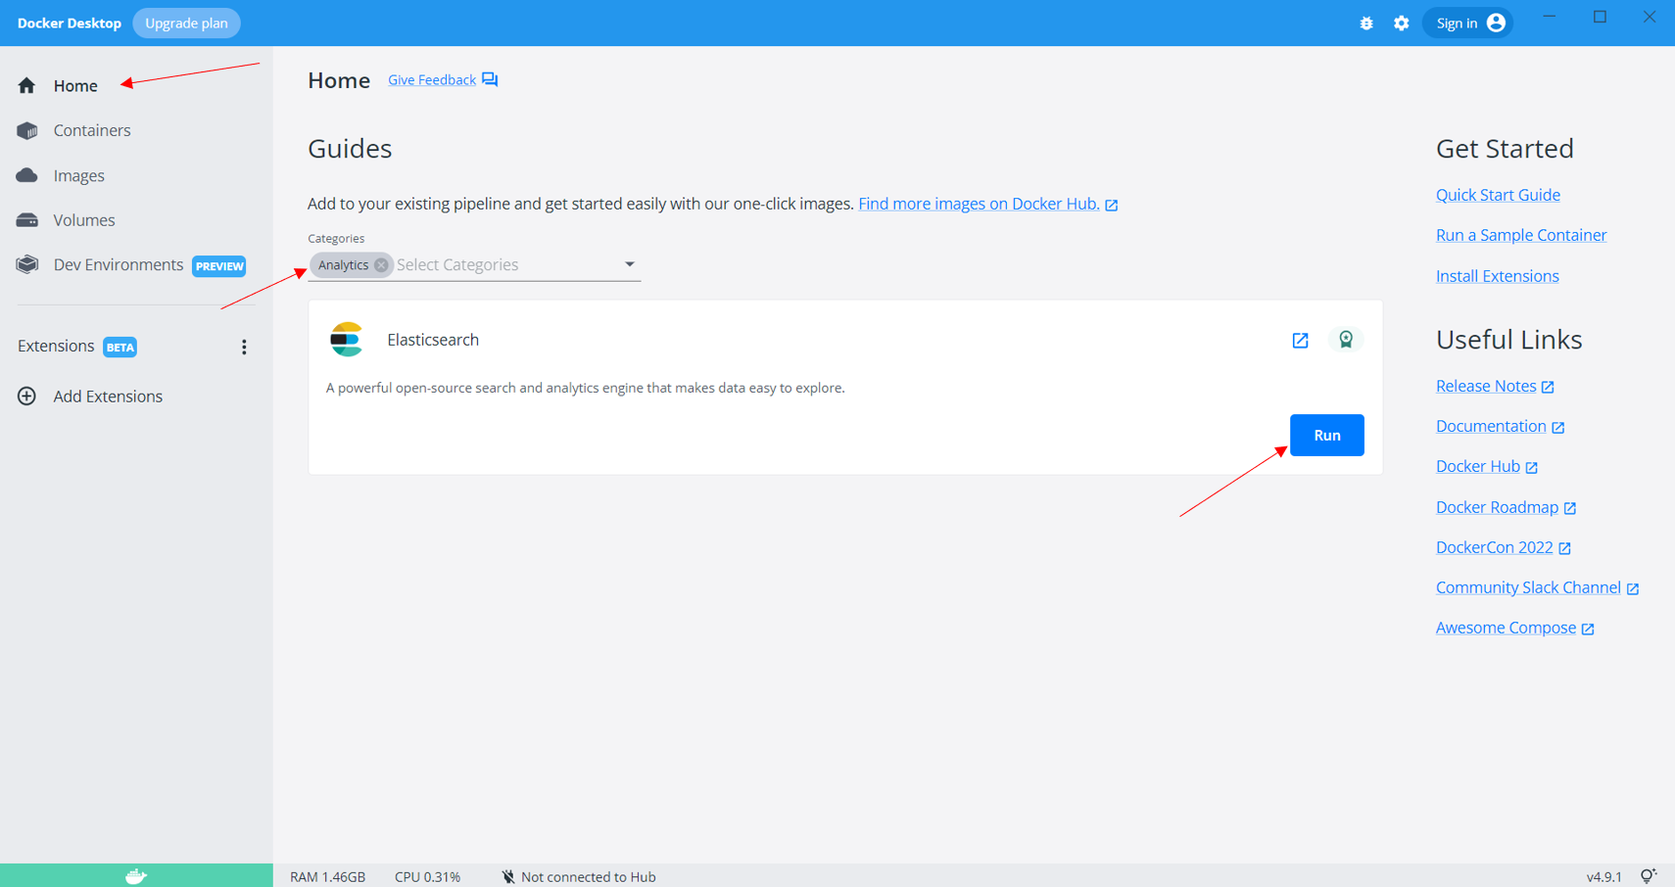Open the Docker Roadmap link
Viewport: 1675px width, 887px height.
[1497, 507]
